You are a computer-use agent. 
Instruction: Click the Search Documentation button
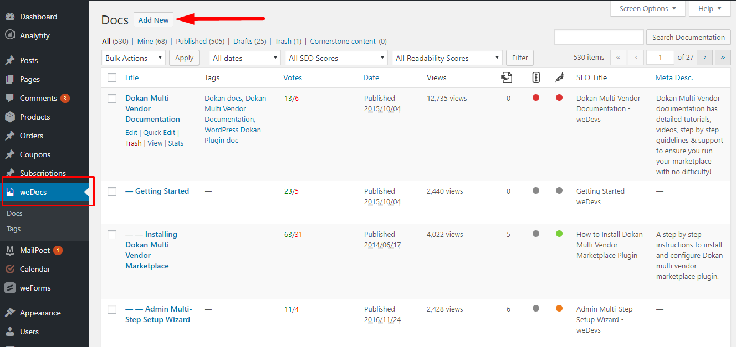pyautogui.click(x=688, y=37)
